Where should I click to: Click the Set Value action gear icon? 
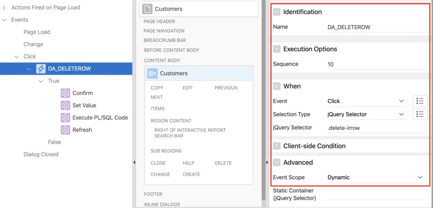(66, 106)
